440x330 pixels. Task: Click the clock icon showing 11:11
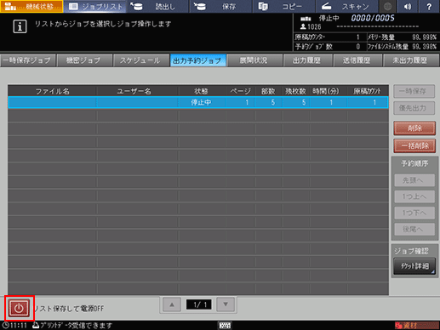(x=6, y=325)
